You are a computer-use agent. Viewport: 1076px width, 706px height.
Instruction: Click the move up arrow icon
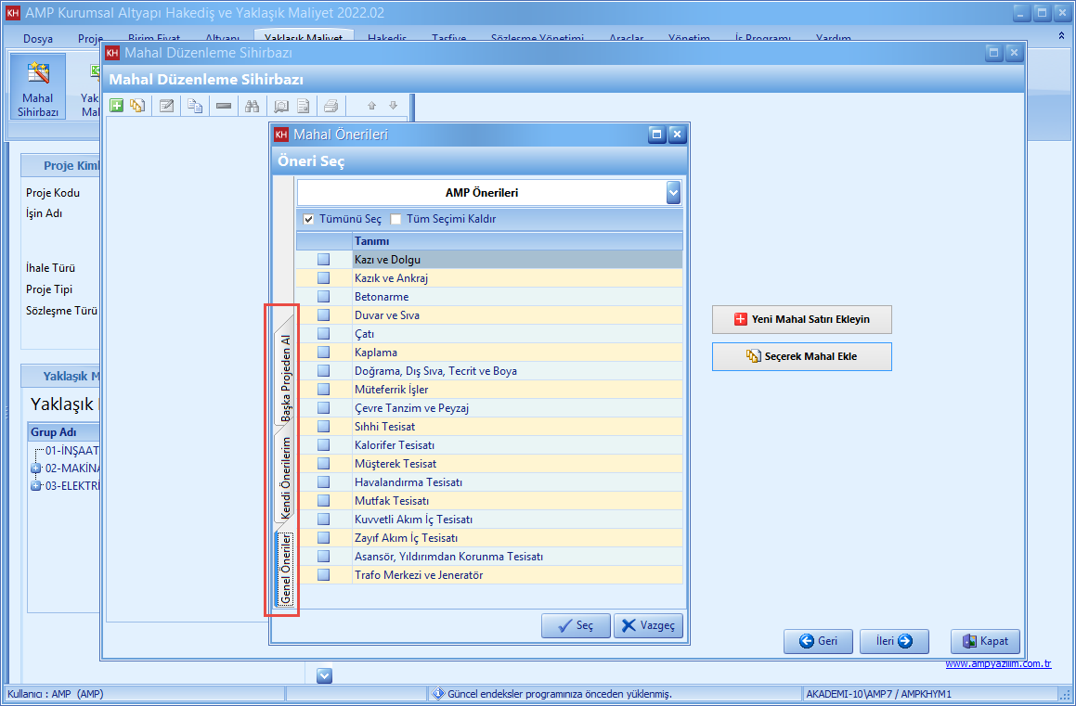[x=372, y=106]
